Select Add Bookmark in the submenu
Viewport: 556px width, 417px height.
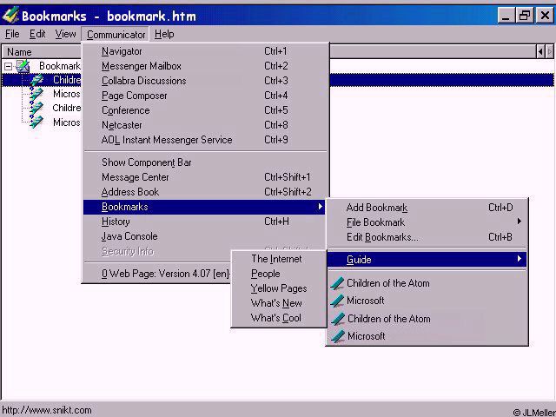click(376, 208)
